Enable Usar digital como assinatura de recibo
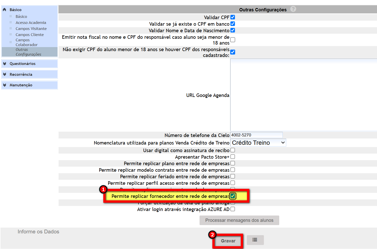 [x=233, y=150]
